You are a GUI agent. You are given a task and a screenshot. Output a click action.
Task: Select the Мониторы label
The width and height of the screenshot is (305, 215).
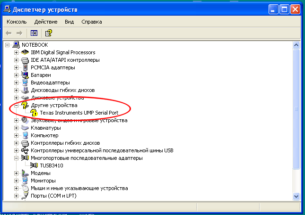[x=43, y=181]
